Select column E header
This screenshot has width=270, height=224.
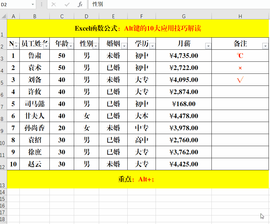tap(113, 16)
